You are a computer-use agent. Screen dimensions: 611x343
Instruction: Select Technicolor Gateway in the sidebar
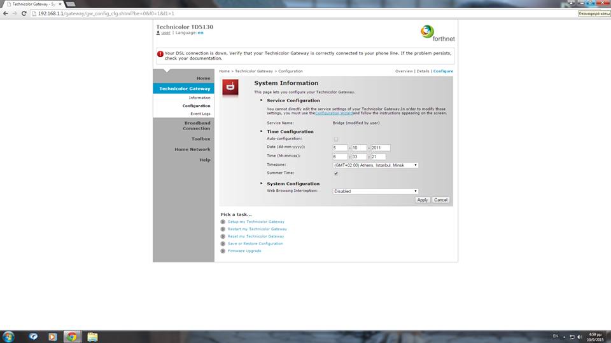pos(184,89)
